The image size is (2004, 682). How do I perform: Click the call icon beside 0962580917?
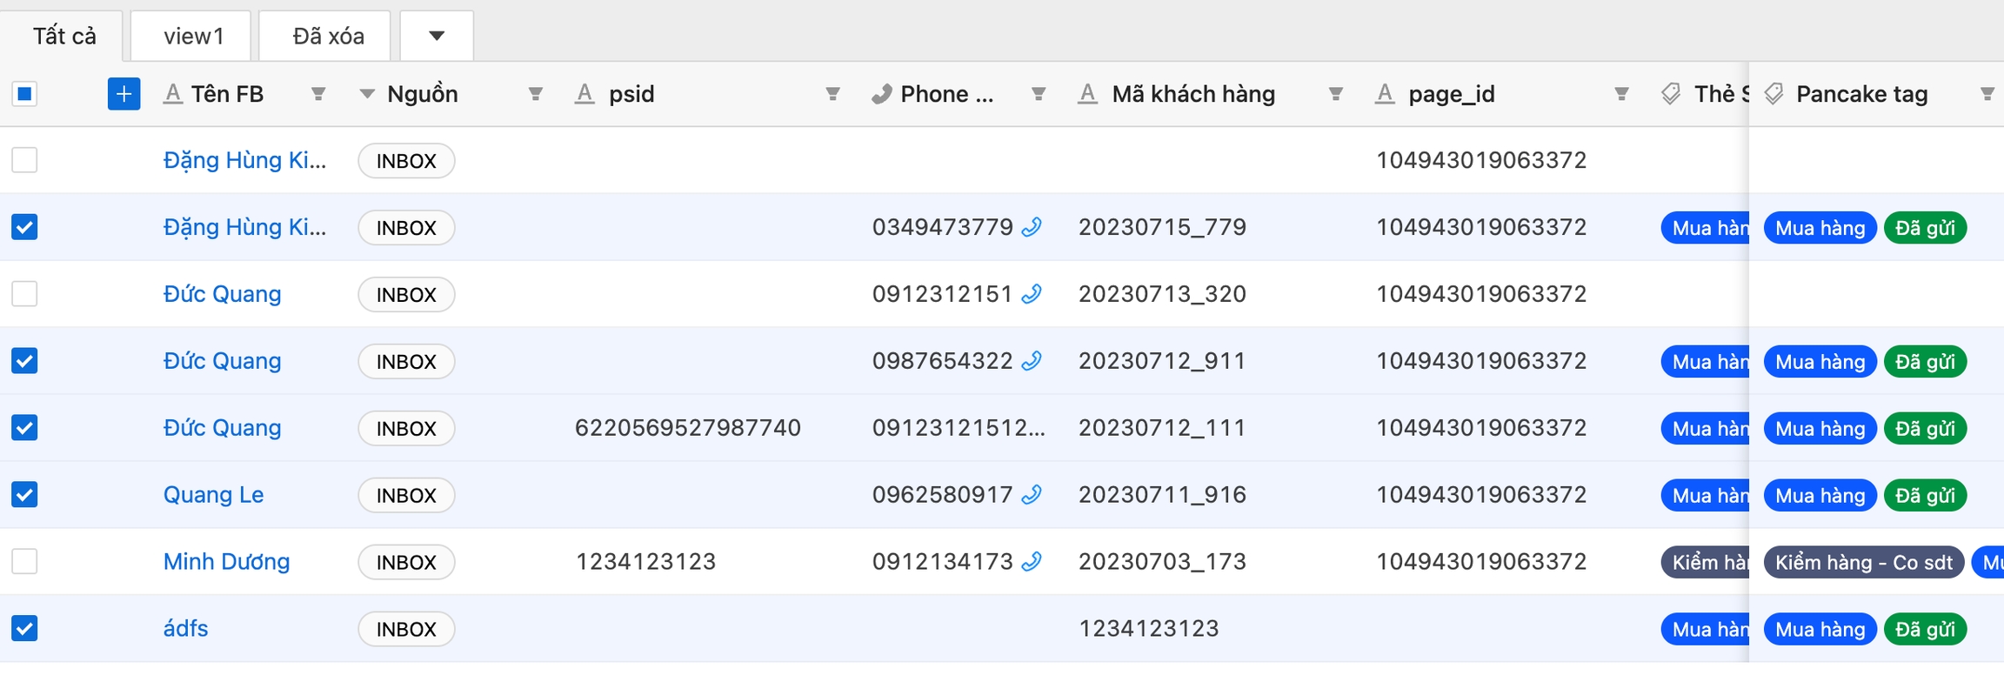(1032, 495)
